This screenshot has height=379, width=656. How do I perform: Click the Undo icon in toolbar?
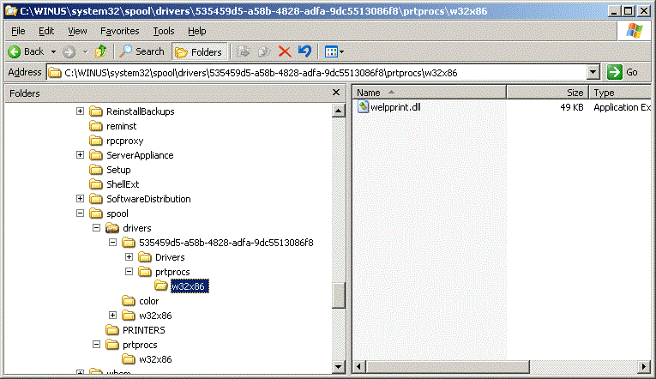click(x=304, y=51)
